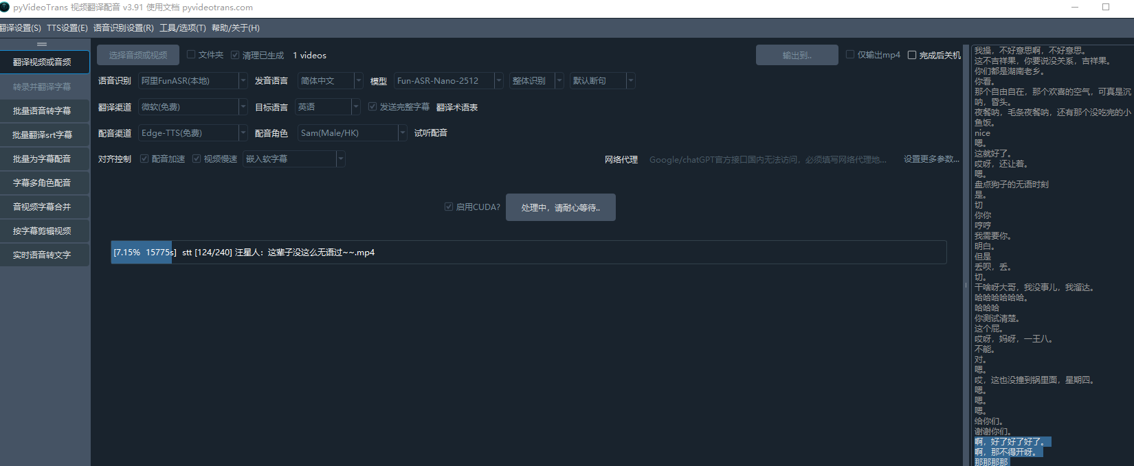Image resolution: width=1134 pixels, height=466 pixels.
Task: Click the splitter handle left of subtitle panel
Action: click(966, 285)
